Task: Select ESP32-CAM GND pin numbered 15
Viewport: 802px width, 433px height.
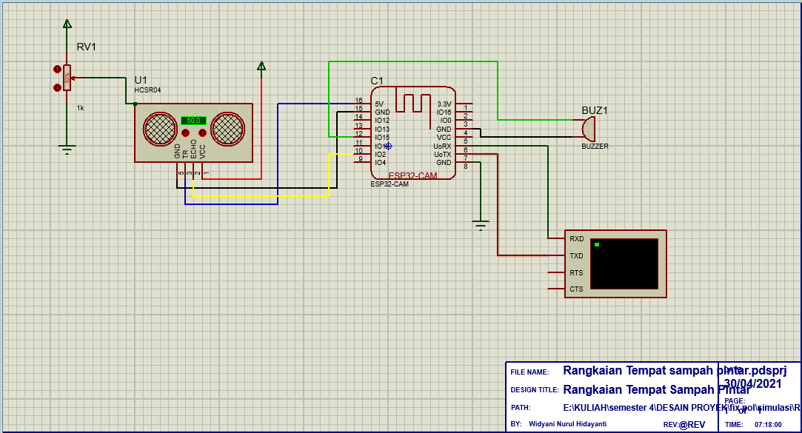Action: (x=382, y=112)
